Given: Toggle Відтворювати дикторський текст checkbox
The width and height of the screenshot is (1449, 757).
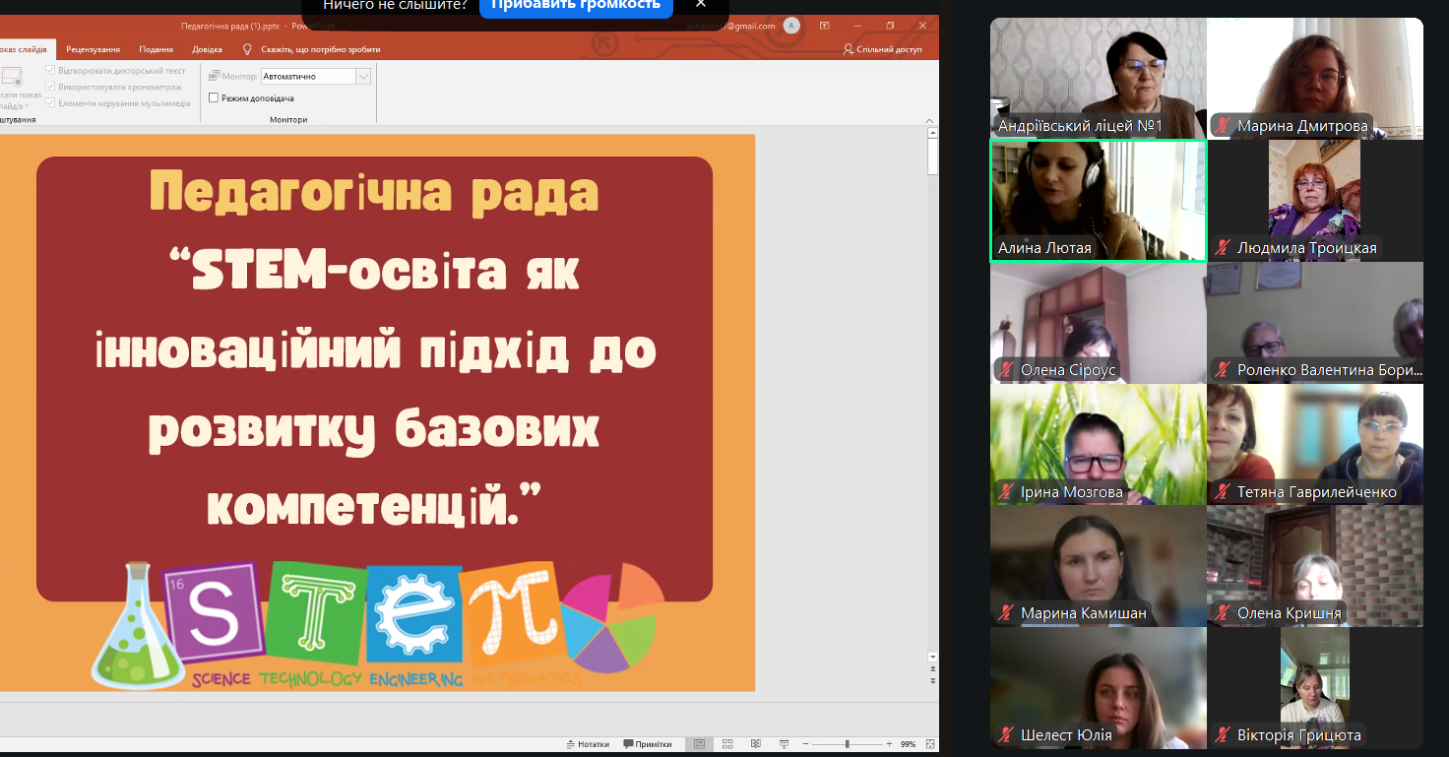Looking at the screenshot, I should (50, 71).
